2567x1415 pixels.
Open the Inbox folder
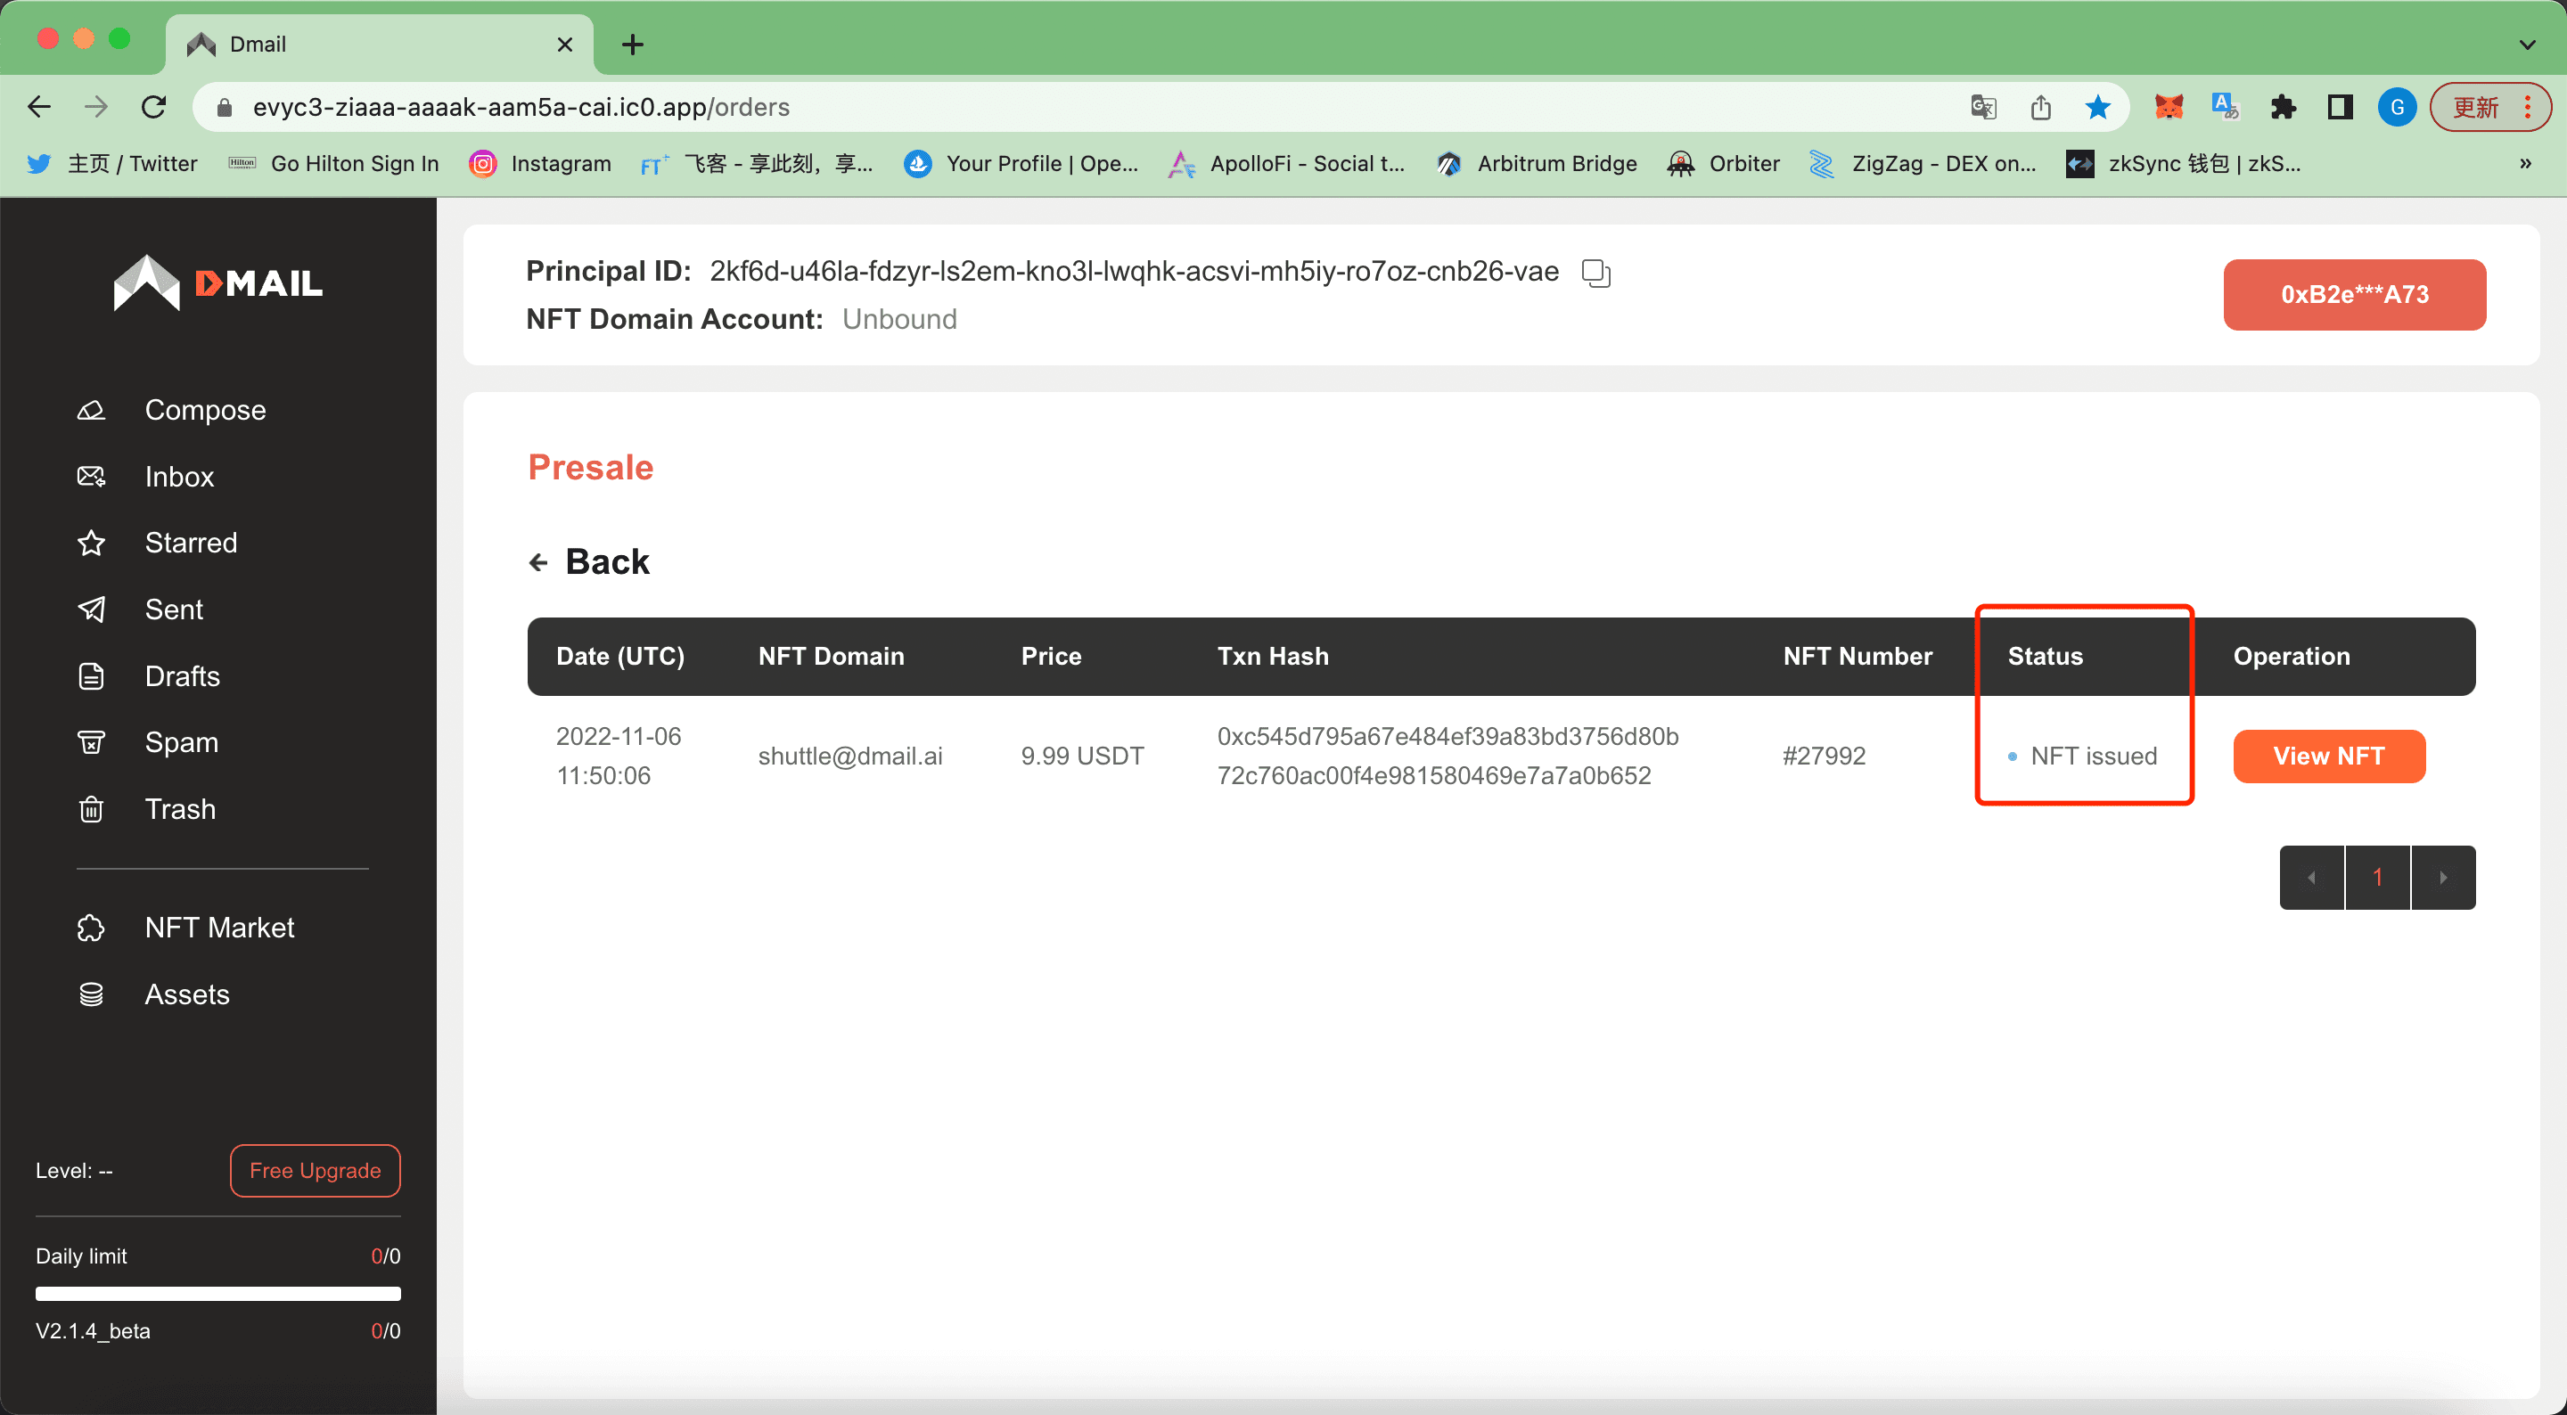pos(179,474)
